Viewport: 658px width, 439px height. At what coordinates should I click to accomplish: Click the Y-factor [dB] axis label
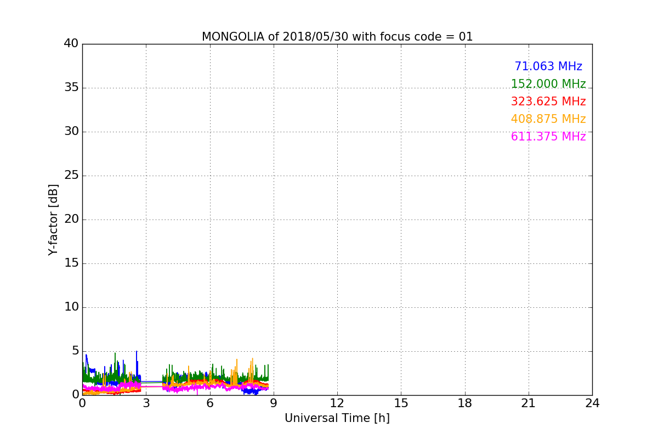coord(53,219)
